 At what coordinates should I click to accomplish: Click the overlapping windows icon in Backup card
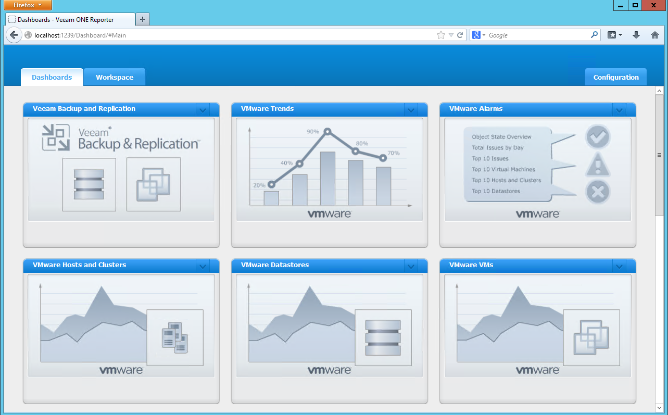tap(154, 184)
